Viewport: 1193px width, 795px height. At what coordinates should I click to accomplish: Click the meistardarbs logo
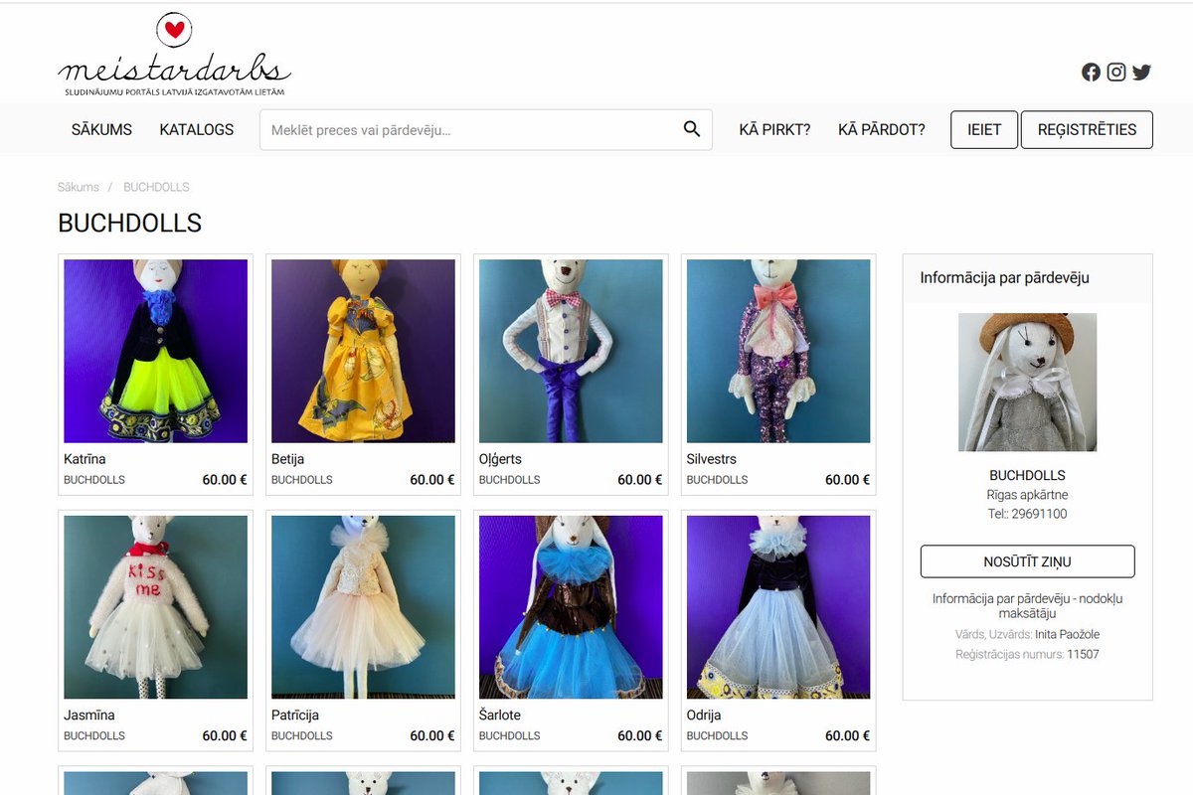pos(174,56)
